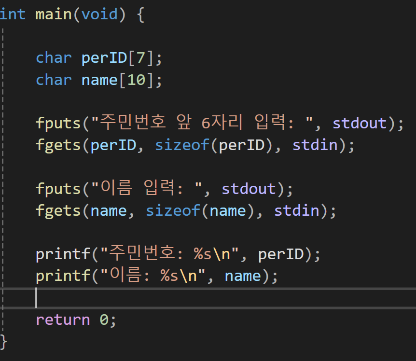Click 'fgets' on the perID input line
416x361 pixels.
point(58,145)
